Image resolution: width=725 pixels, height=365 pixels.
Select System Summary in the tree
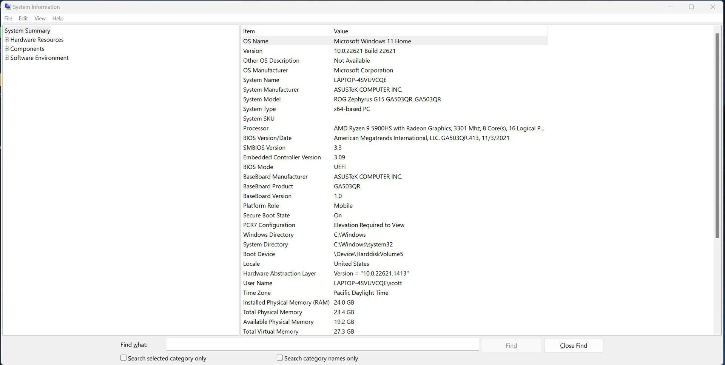(x=27, y=31)
